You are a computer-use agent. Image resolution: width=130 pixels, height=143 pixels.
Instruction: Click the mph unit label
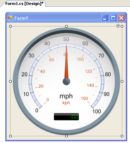pyautogui.click(x=66, y=96)
